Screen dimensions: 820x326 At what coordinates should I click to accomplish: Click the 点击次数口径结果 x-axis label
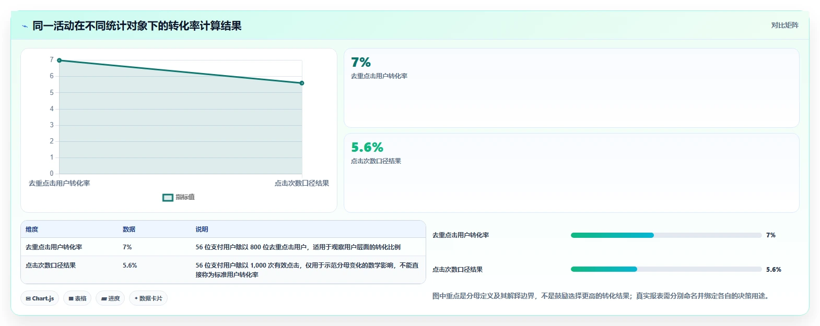(x=302, y=184)
